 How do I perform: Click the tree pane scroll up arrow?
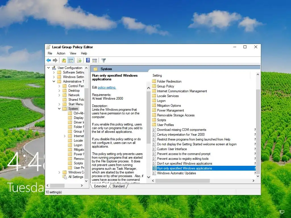86,68
